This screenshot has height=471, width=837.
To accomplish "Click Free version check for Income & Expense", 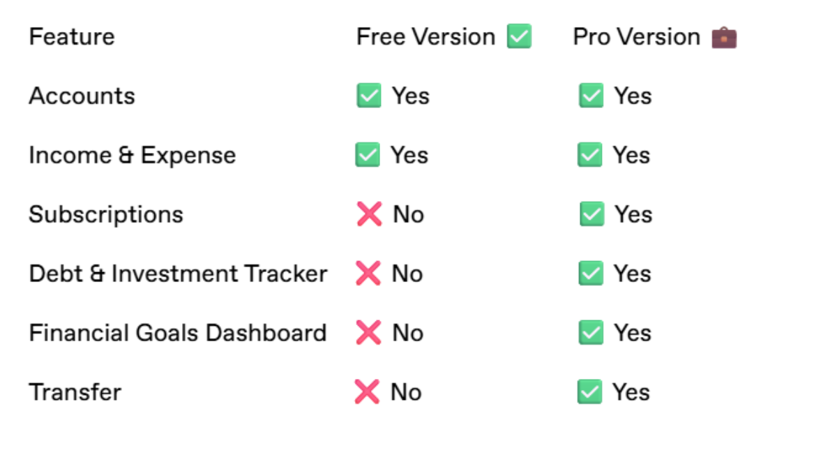I will pos(368,155).
